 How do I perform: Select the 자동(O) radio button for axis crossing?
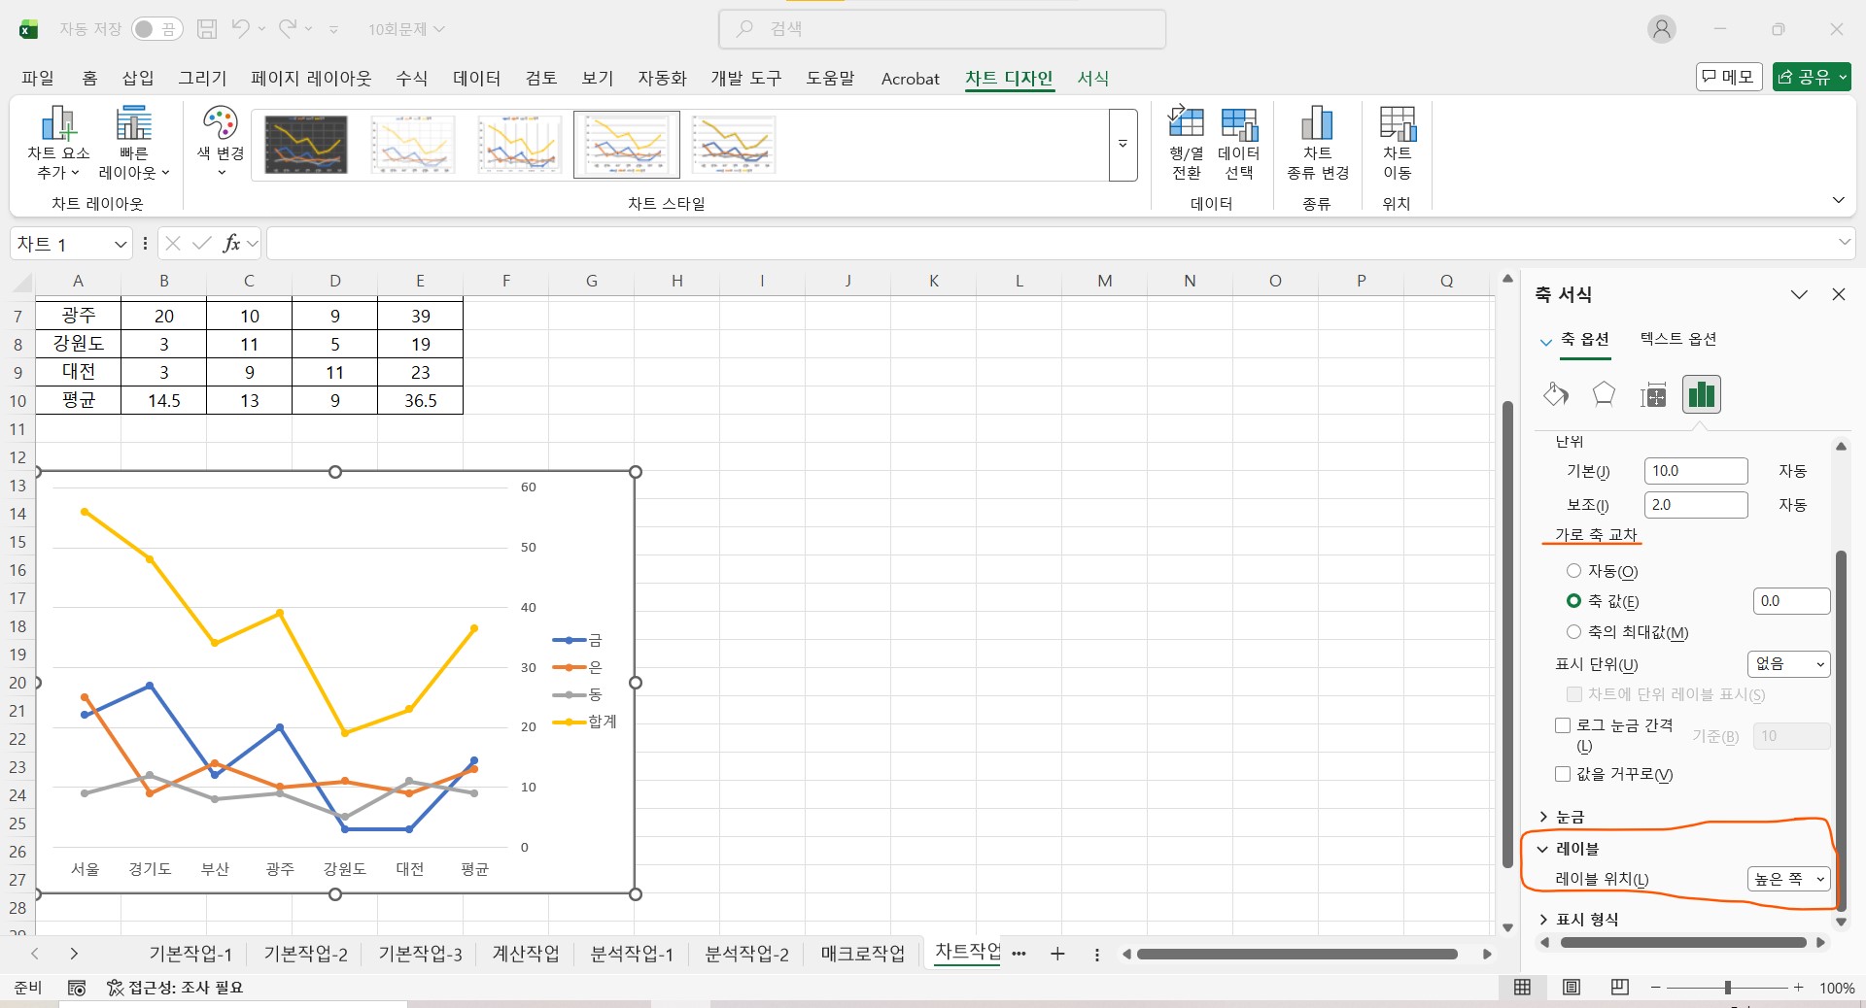pos(1573,571)
